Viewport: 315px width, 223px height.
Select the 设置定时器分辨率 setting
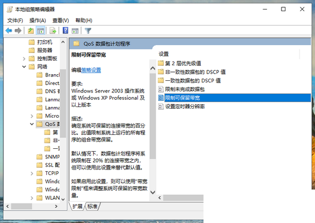point(185,106)
